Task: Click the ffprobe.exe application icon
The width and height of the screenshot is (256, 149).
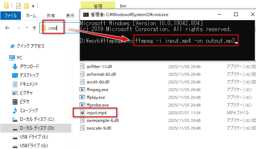Action: pyautogui.click(x=82, y=105)
